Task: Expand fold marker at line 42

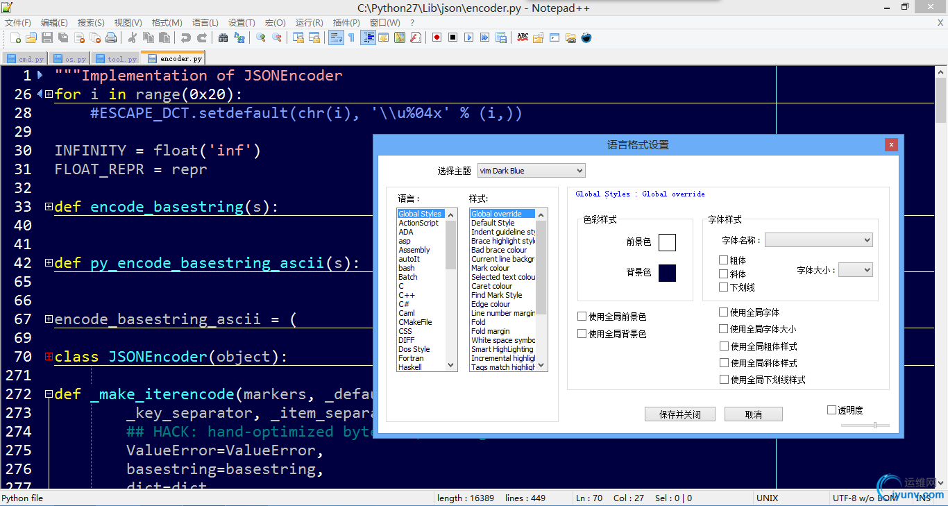Action: [49, 262]
